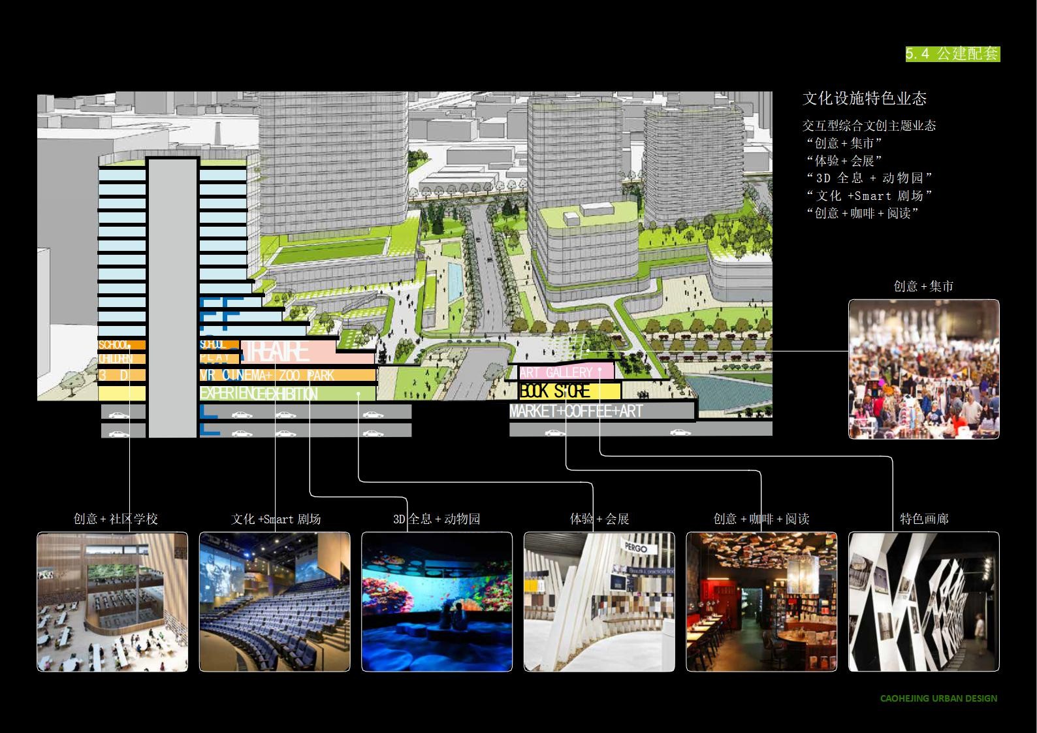This screenshot has height=733, width=1037.
Task: Click the ART GALLERY pink band
Action: point(566,372)
